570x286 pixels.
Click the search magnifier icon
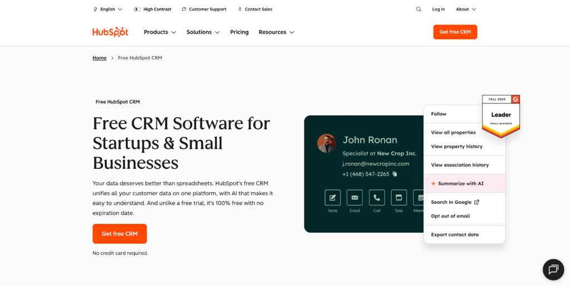point(419,9)
